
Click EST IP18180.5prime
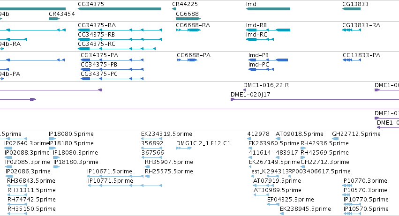52,149
